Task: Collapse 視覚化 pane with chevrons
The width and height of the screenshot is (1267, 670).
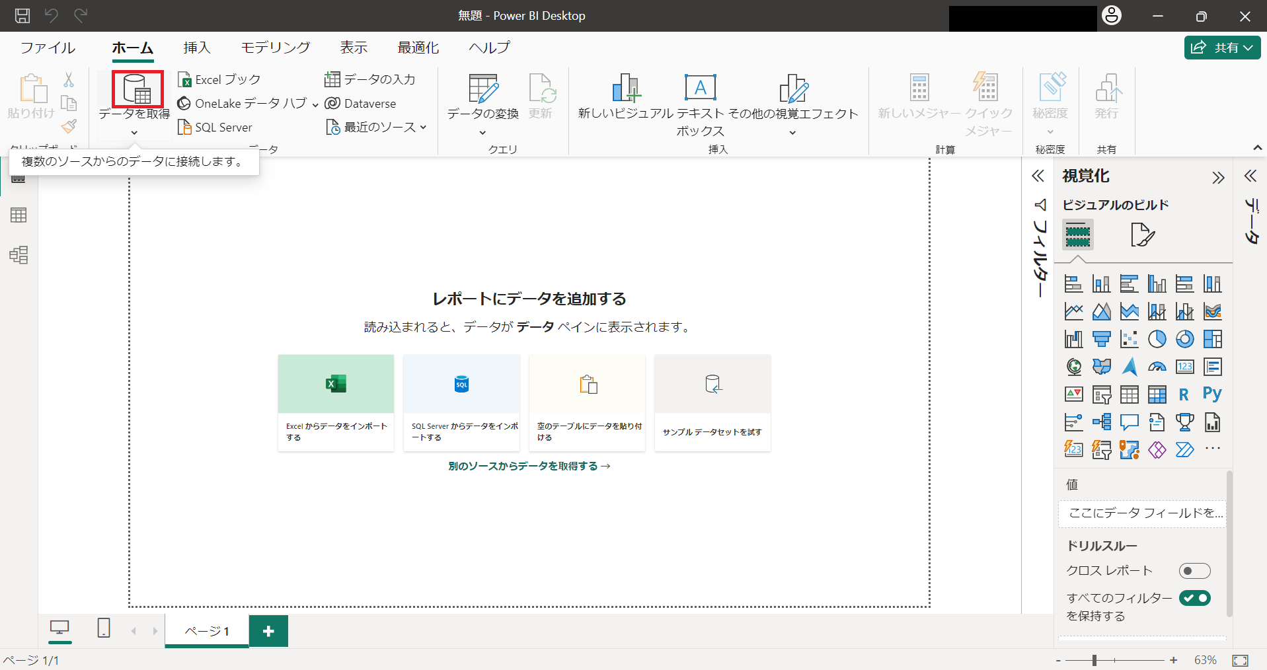Action: [x=1218, y=178]
